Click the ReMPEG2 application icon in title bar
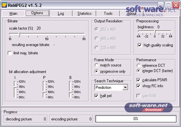Screen dimensions: 181x127 [4, 5]
